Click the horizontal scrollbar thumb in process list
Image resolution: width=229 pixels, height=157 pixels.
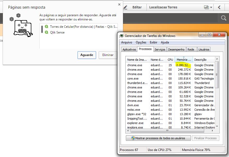point(167,131)
